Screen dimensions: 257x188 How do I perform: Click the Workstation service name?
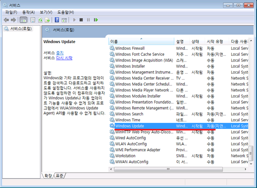(125, 156)
